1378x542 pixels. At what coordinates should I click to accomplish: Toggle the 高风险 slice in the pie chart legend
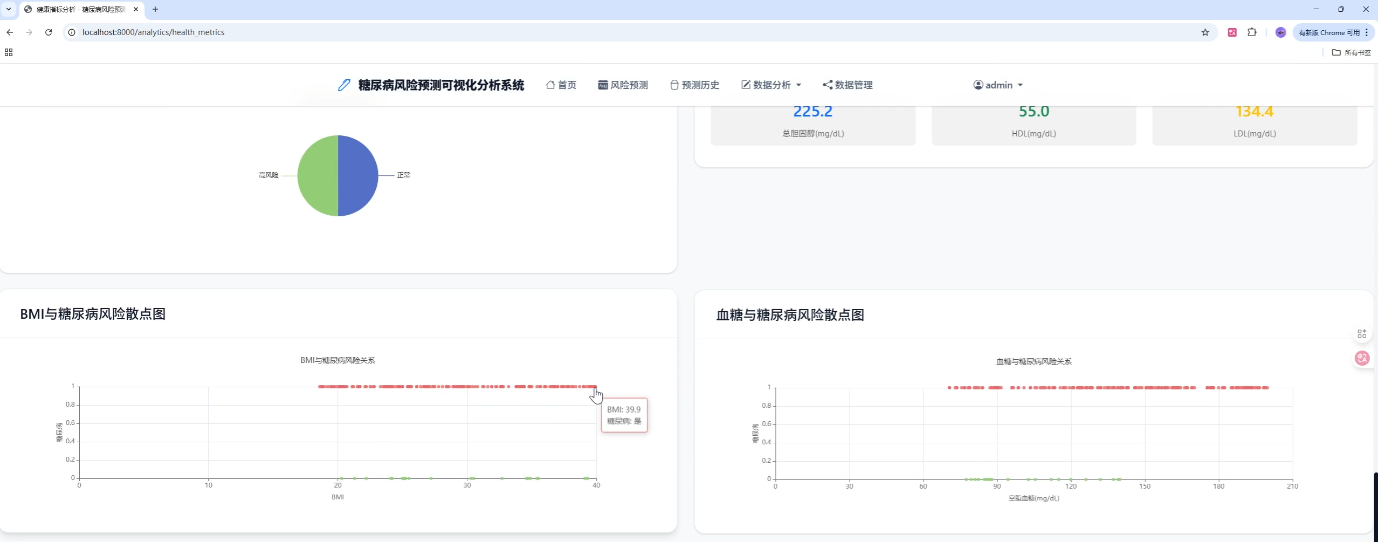268,175
